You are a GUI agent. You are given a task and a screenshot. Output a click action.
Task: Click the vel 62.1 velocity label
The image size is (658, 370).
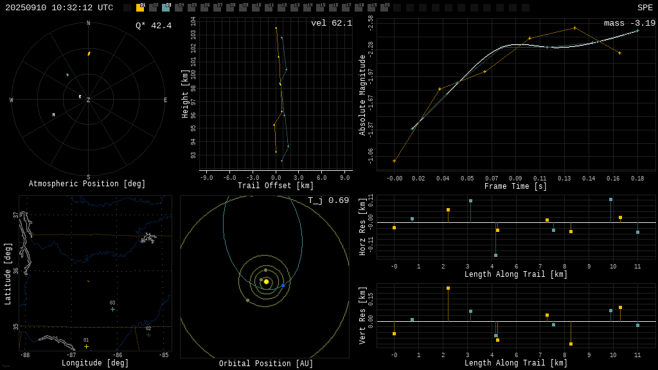click(332, 23)
